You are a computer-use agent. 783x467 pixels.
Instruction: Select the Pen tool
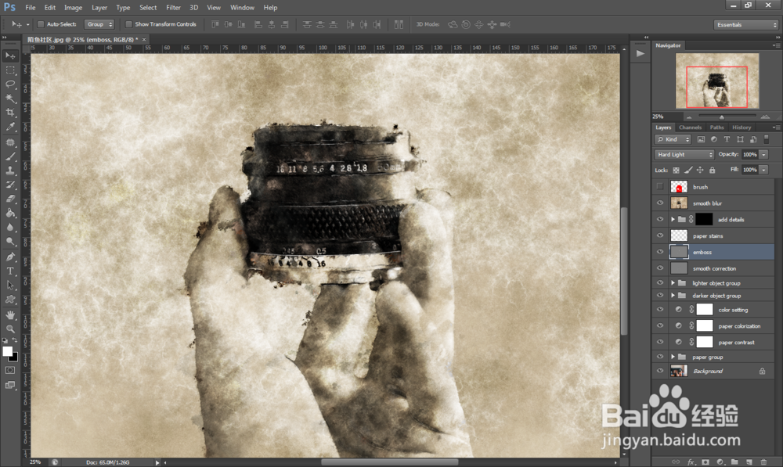pyautogui.click(x=10, y=257)
